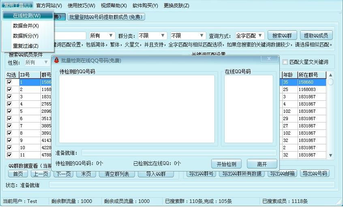Close the batch online QQ detection dialog
The width and height of the screenshot is (343, 207).
click(269, 59)
